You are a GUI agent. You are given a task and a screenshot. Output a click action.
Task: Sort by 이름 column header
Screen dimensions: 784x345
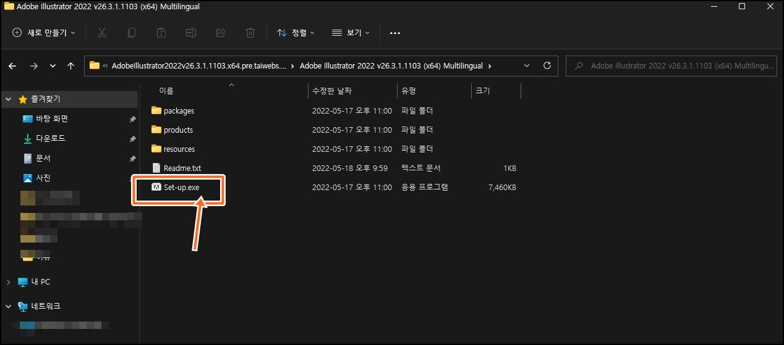[x=166, y=91]
